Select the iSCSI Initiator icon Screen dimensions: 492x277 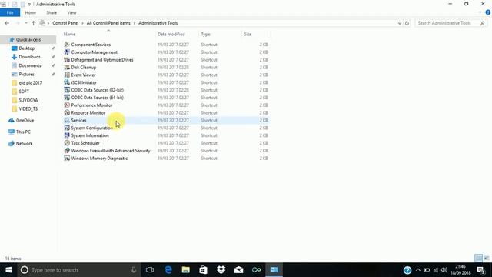point(67,82)
